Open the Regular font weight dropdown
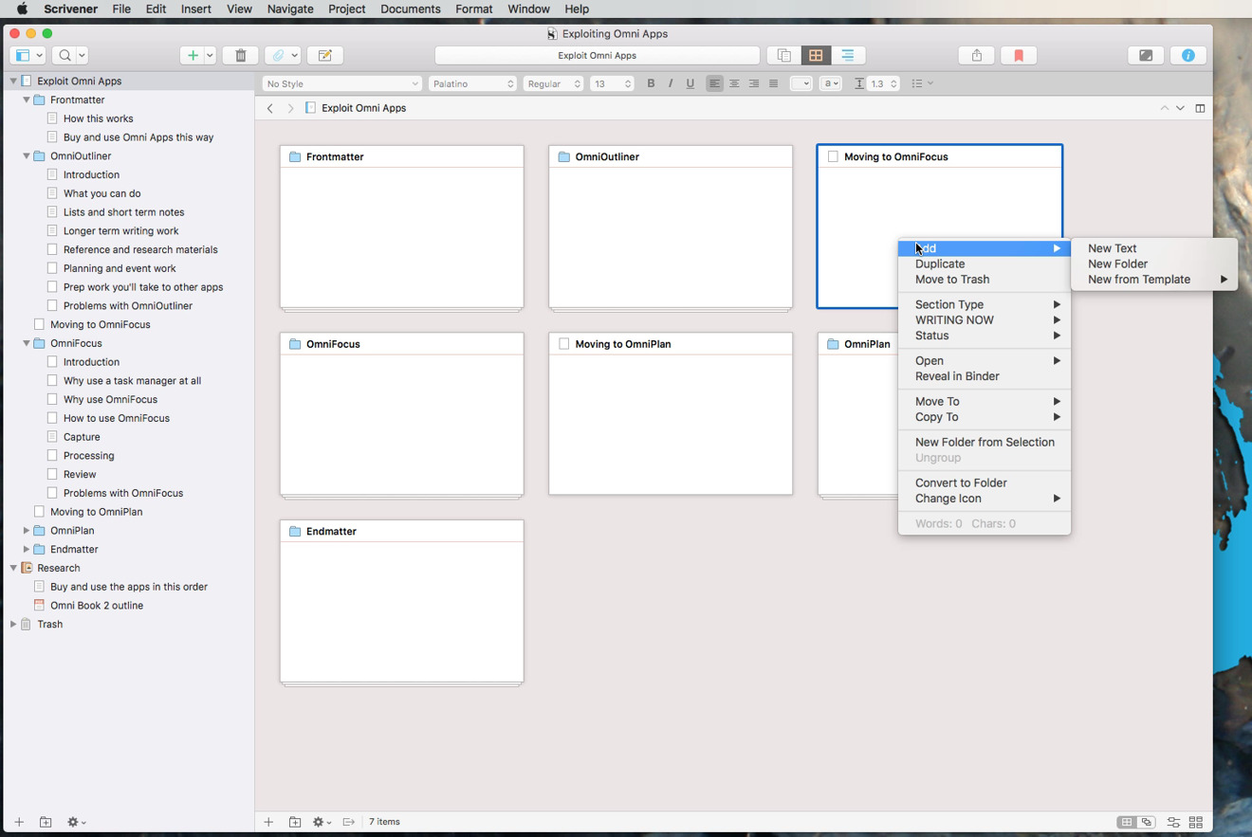 (x=553, y=83)
